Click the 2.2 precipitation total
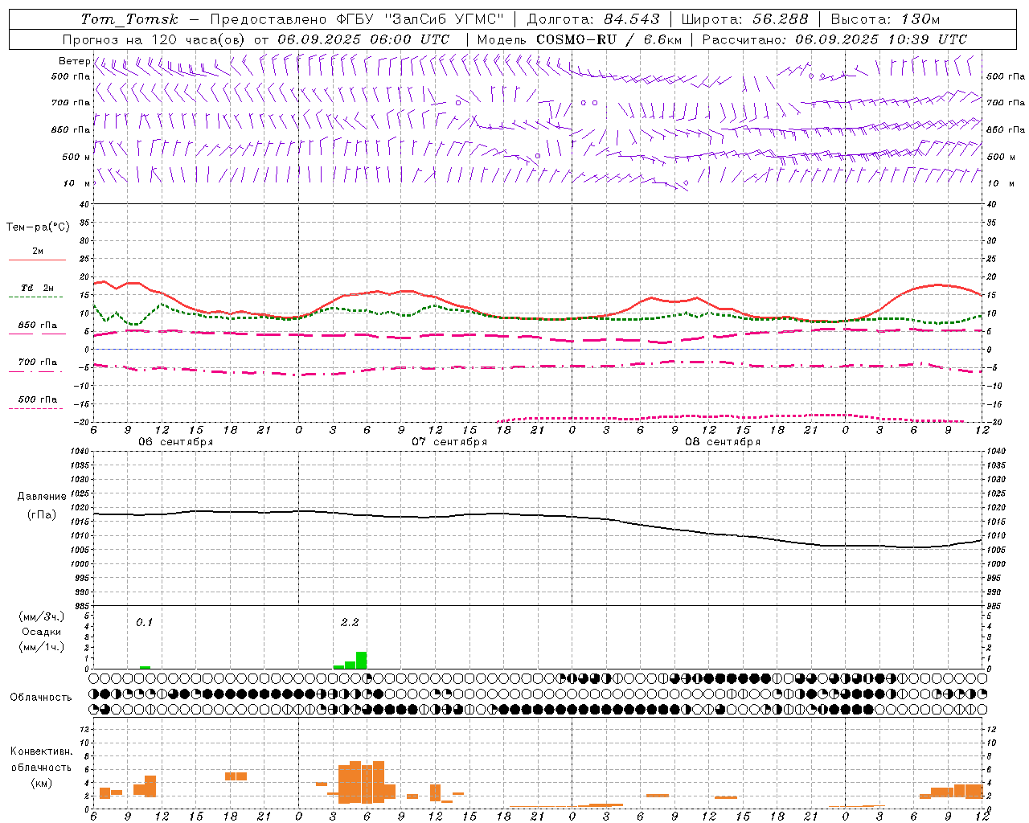The width and height of the screenshot is (1029, 823). (350, 622)
